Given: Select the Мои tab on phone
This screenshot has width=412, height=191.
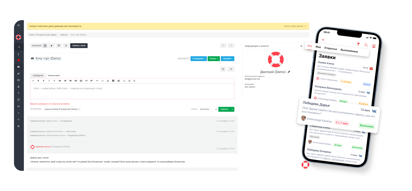Looking at the screenshot, I should pyautogui.click(x=318, y=47).
